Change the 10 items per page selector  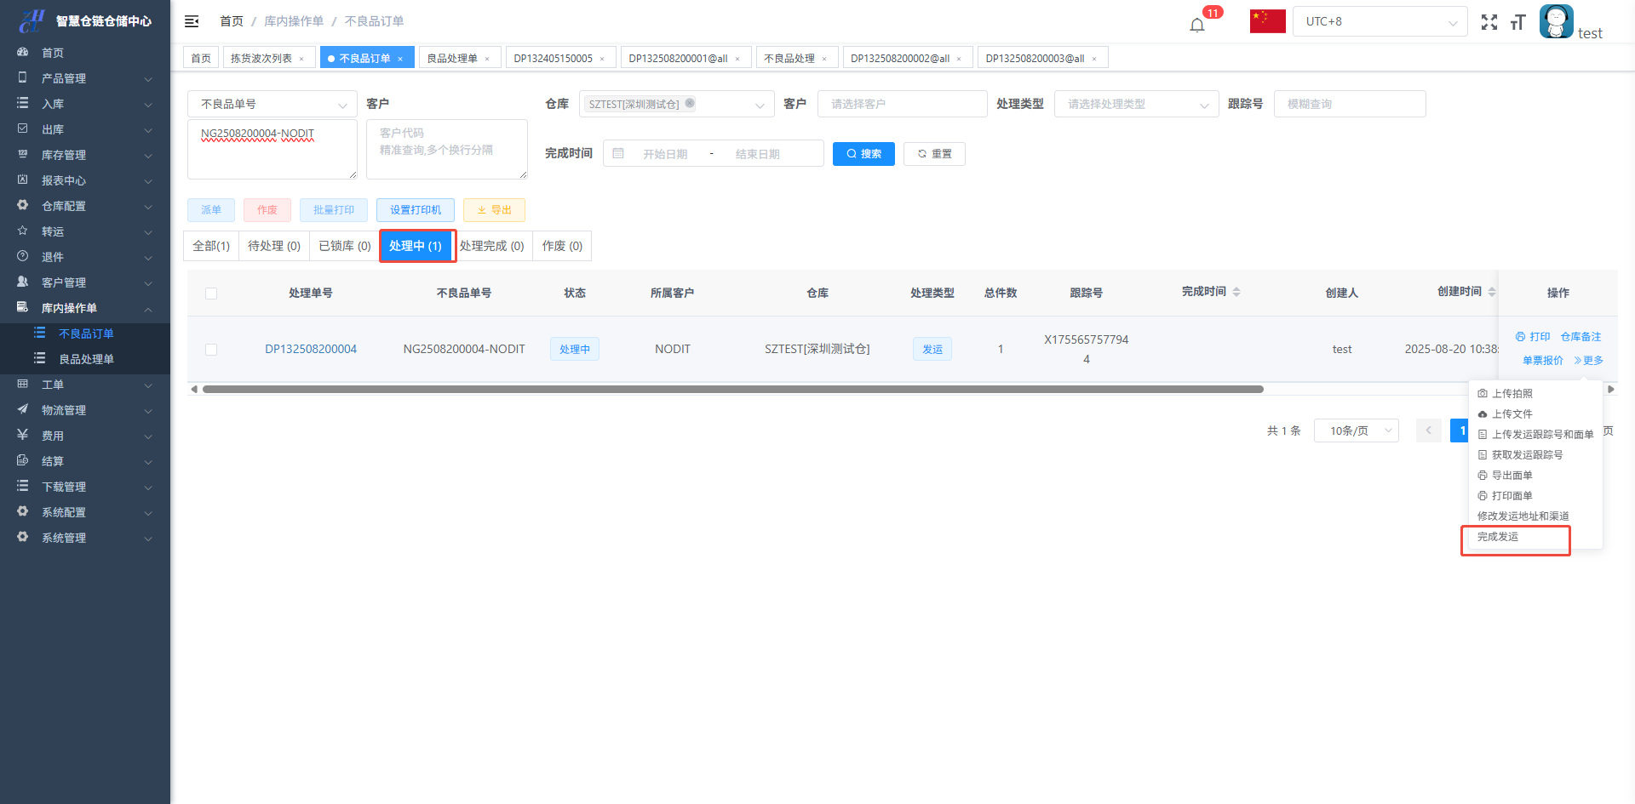point(1356,431)
